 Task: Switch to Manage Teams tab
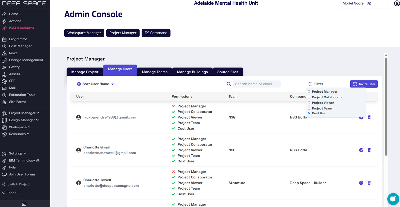pos(155,72)
